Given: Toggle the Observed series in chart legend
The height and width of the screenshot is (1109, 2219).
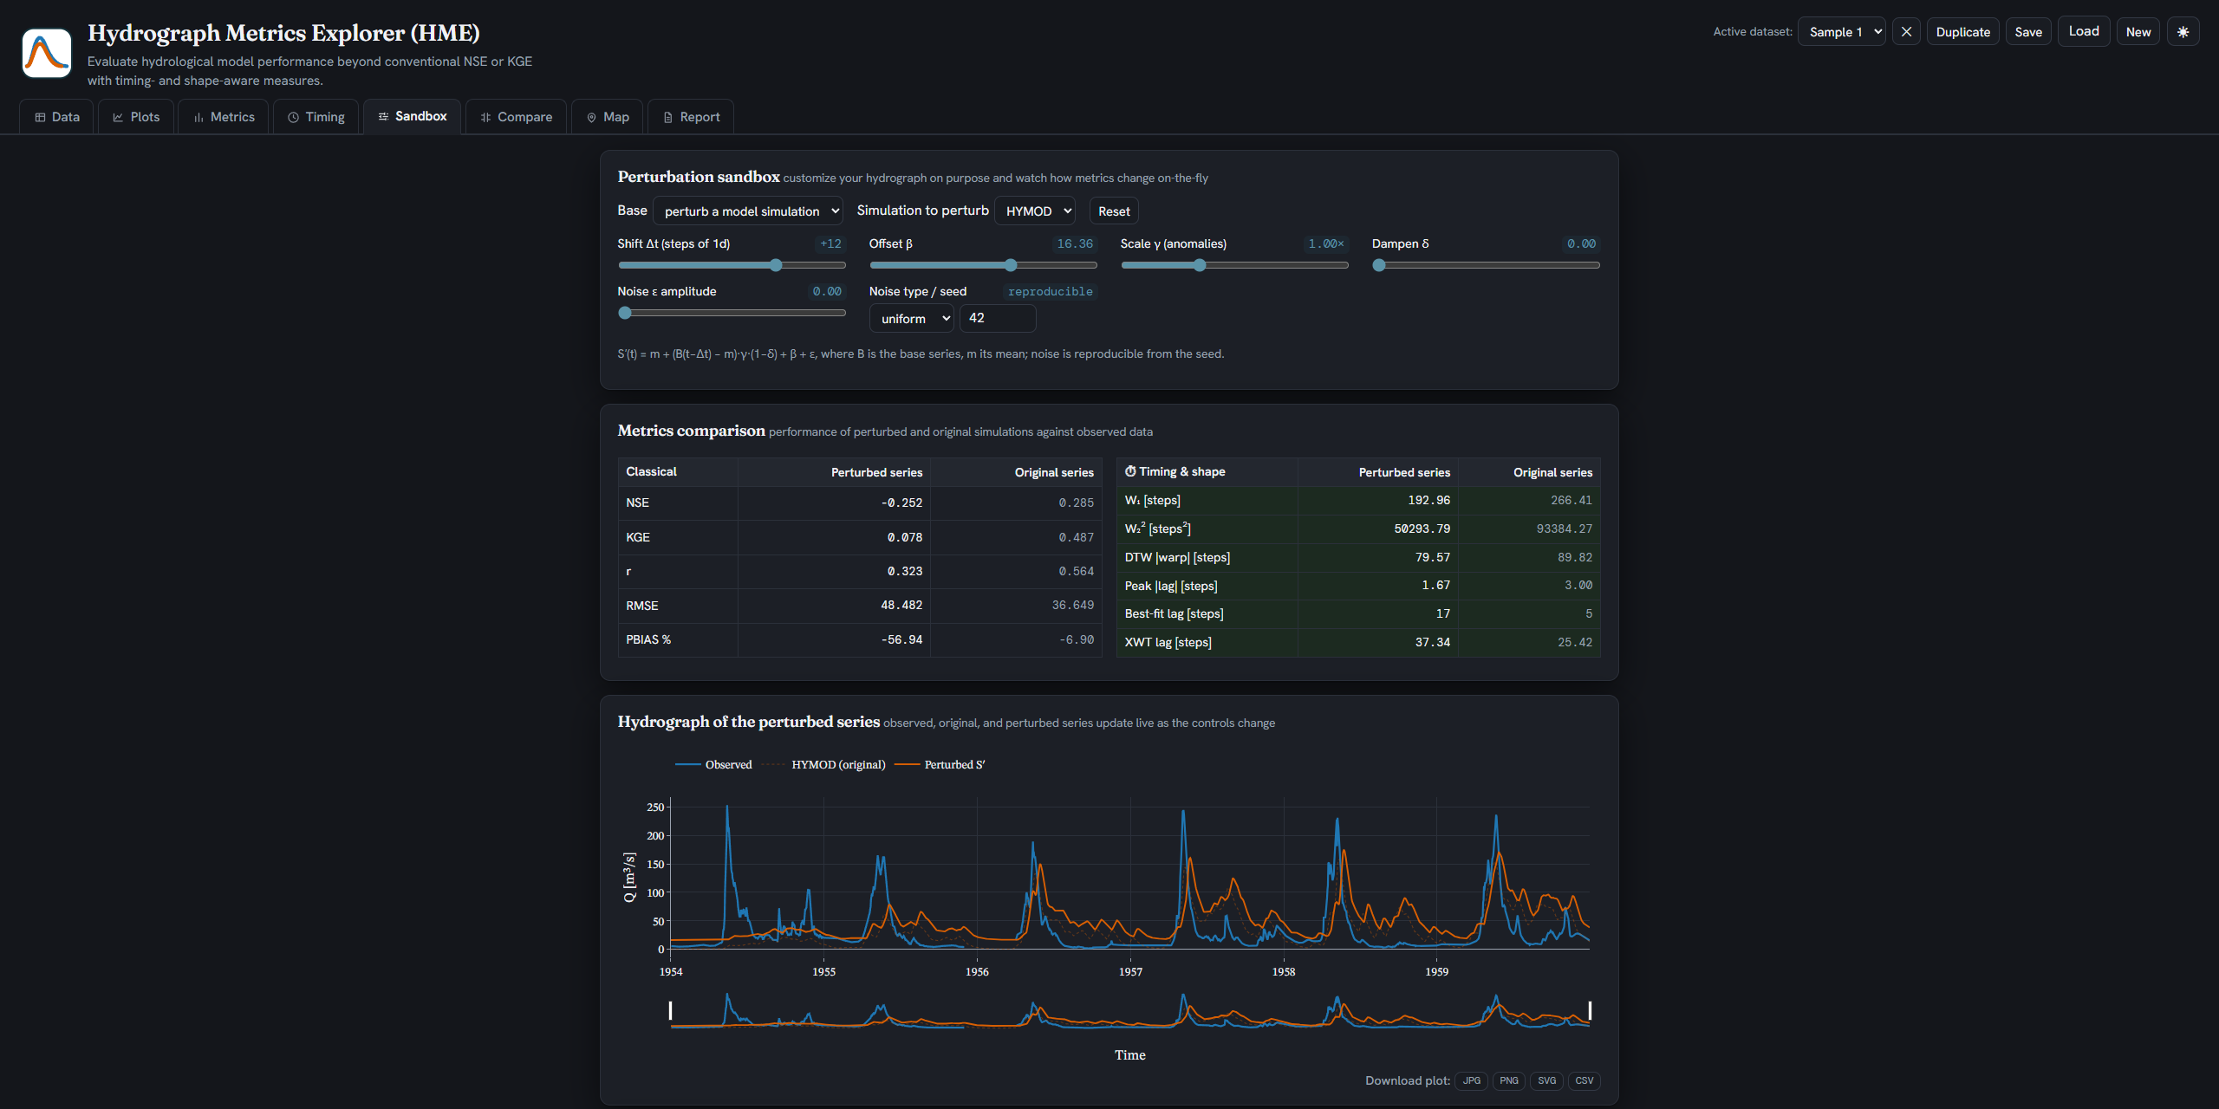Looking at the screenshot, I should point(713,764).
